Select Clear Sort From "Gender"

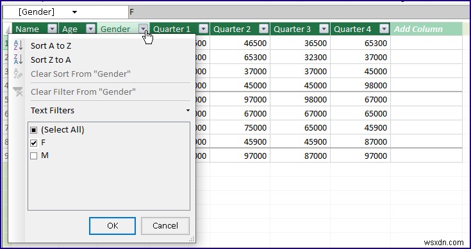(x=81, y=74)
